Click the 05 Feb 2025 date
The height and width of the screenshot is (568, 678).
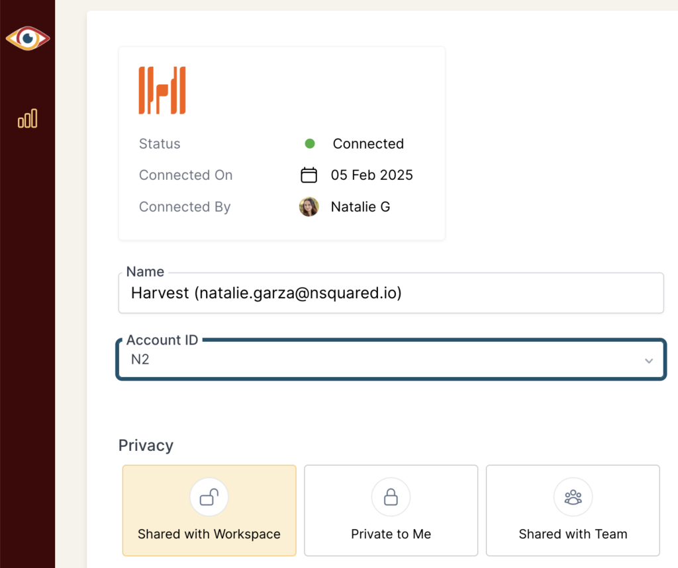click(x=372, y=175)
